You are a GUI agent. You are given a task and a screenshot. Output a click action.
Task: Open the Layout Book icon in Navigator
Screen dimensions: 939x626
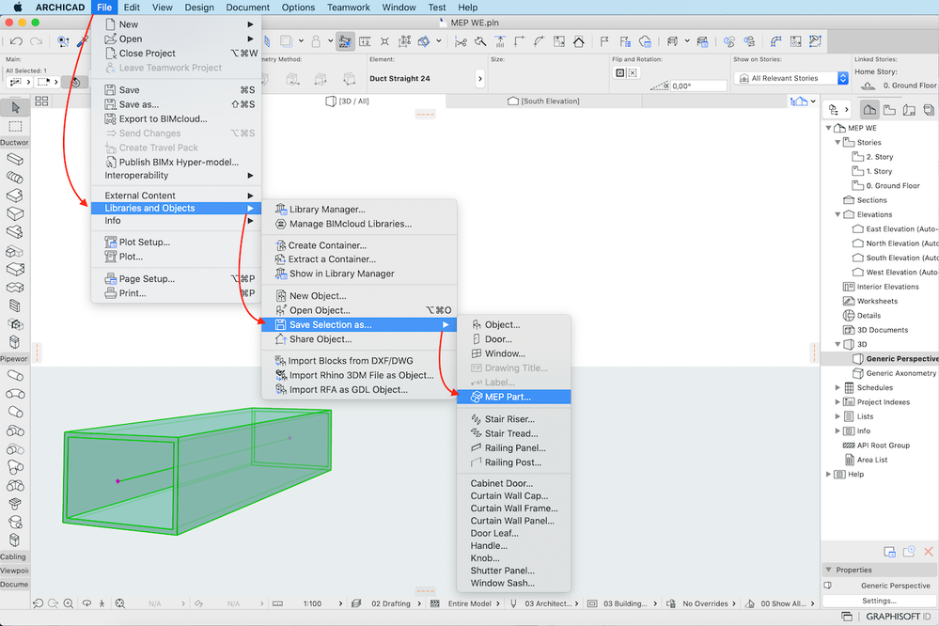point(909,110)
